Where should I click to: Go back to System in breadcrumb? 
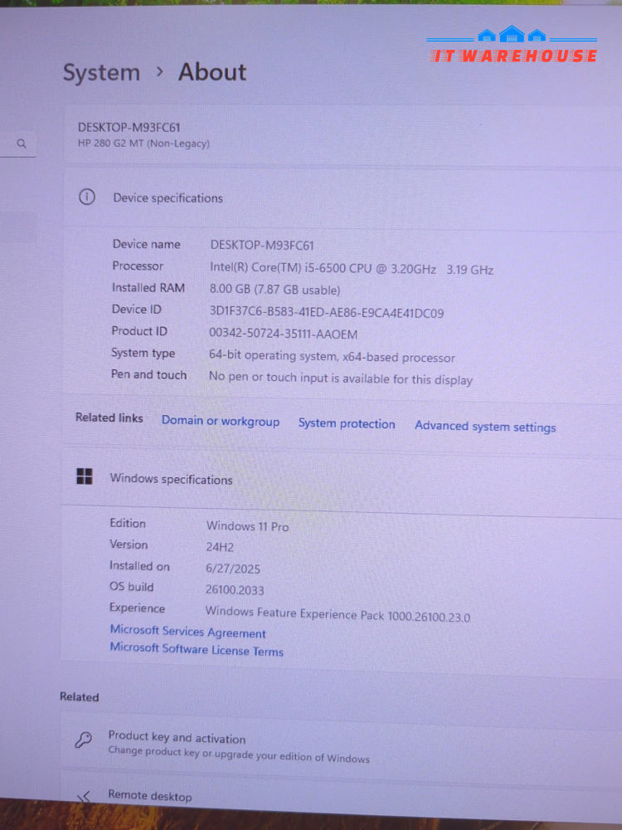point(101,72)
